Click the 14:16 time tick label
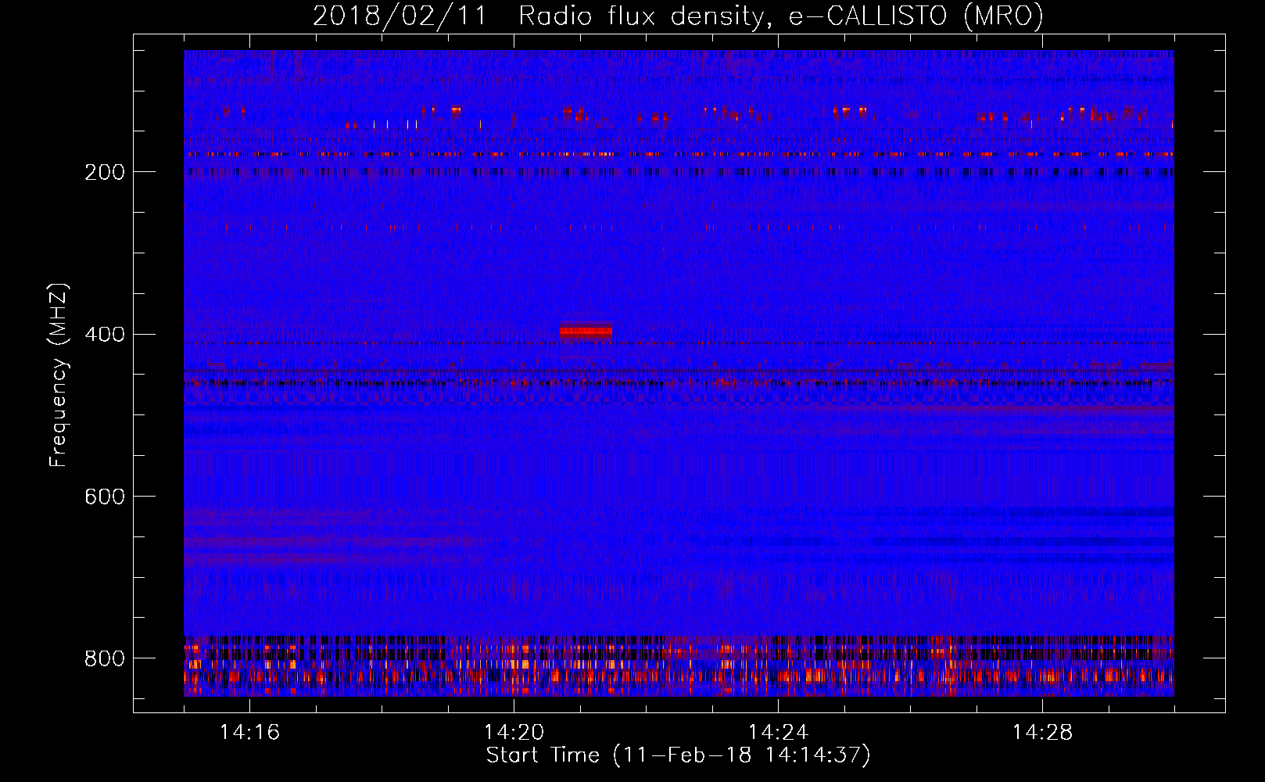 tap(249, 732)
